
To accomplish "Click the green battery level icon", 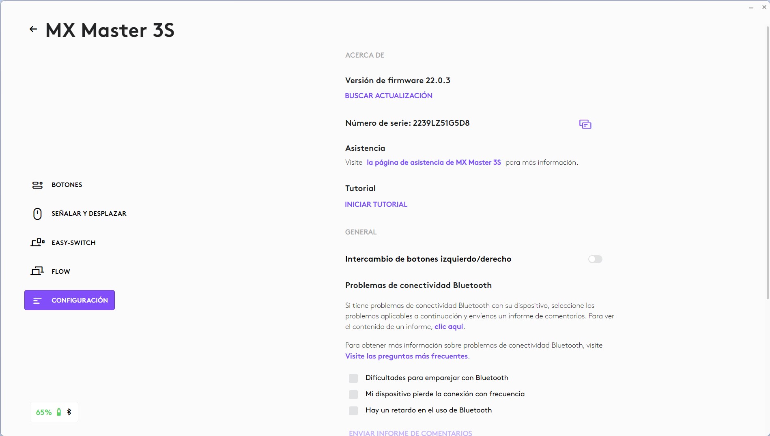I will (x=59, y=412).
